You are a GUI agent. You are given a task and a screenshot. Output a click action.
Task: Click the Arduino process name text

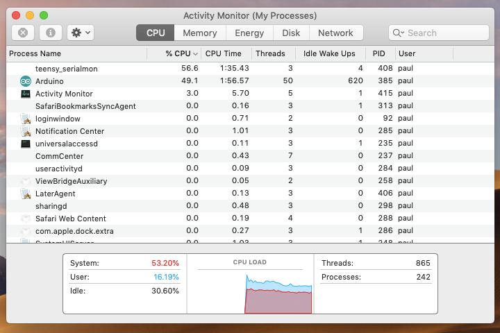coord(49,81)
